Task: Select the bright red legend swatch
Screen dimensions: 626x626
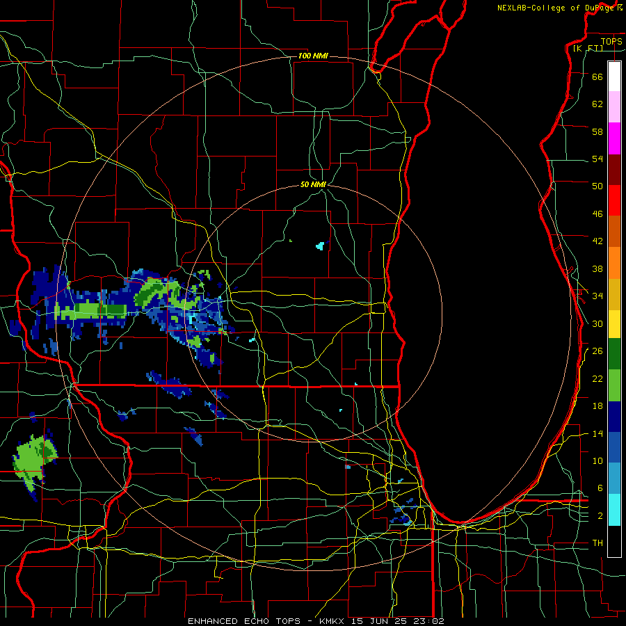Action: 614,200
